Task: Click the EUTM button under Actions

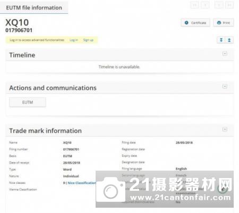Action: pyautogui.click(x=28, y=102)
